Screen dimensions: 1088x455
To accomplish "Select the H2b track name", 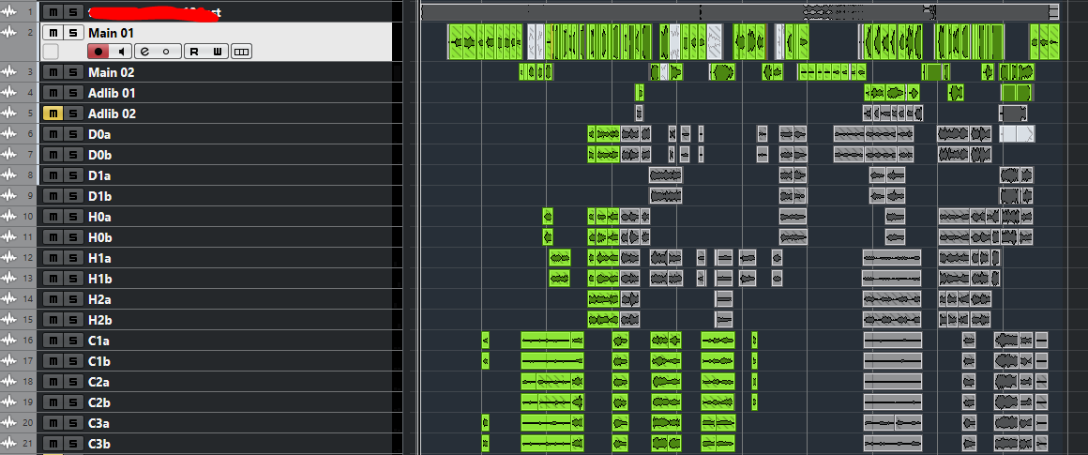I will [100, 320].
